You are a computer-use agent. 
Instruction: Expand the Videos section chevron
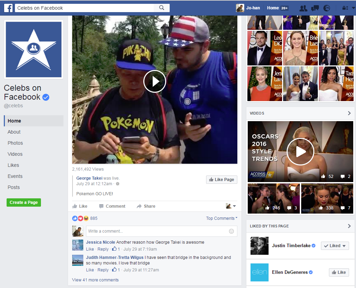(349, 113)
